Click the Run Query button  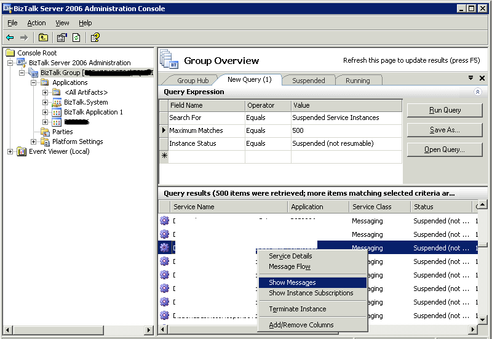445,110
